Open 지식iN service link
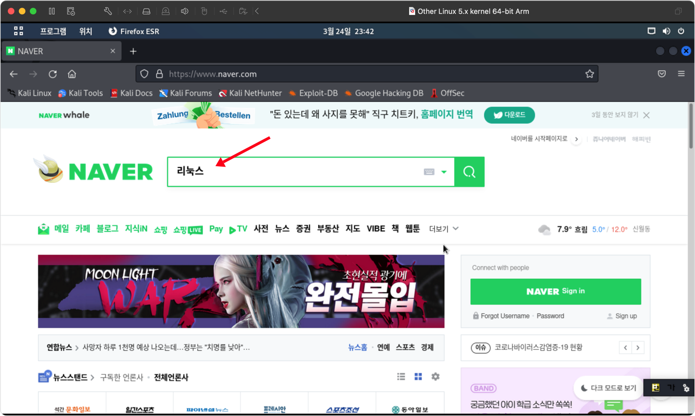 136,229
